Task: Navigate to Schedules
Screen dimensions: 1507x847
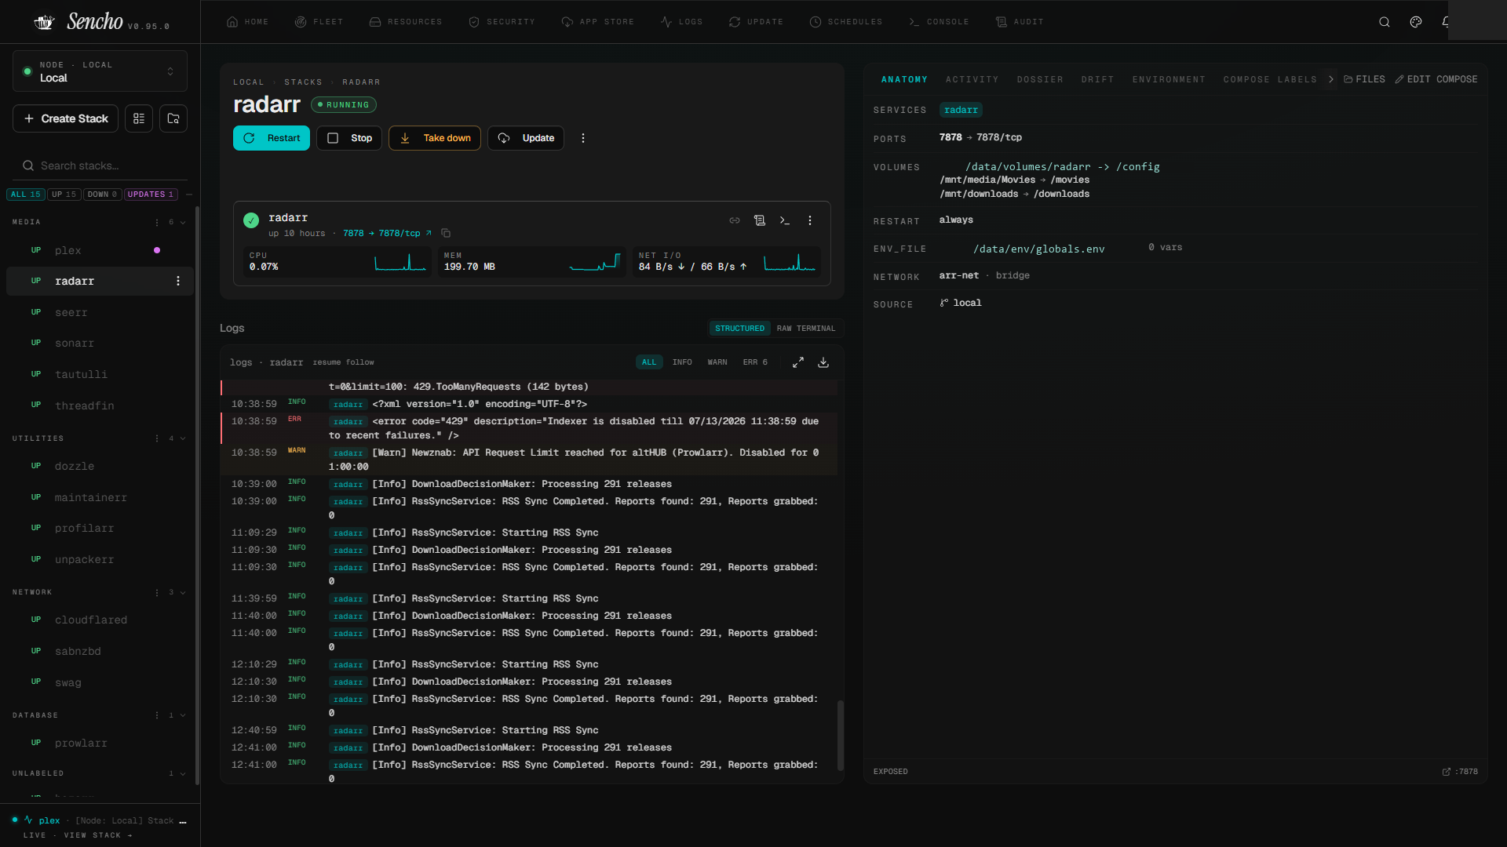Action: coord(846,22)
